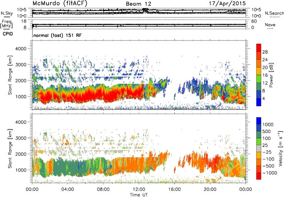Click the 'N.Search' legend label

point(274,13)
